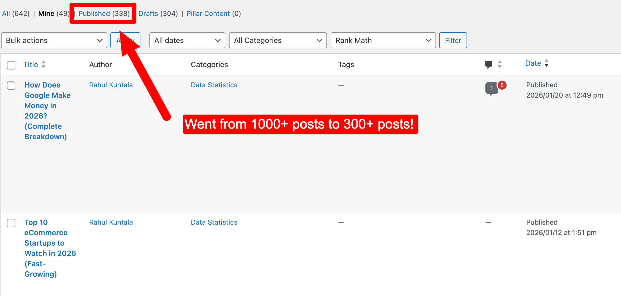Viewport: 621px width, 296px height.
Task: Switch to the Published posts view
Action: pos(94,14)
